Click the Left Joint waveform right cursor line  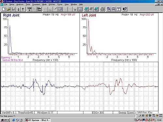[x=135, y=87]
